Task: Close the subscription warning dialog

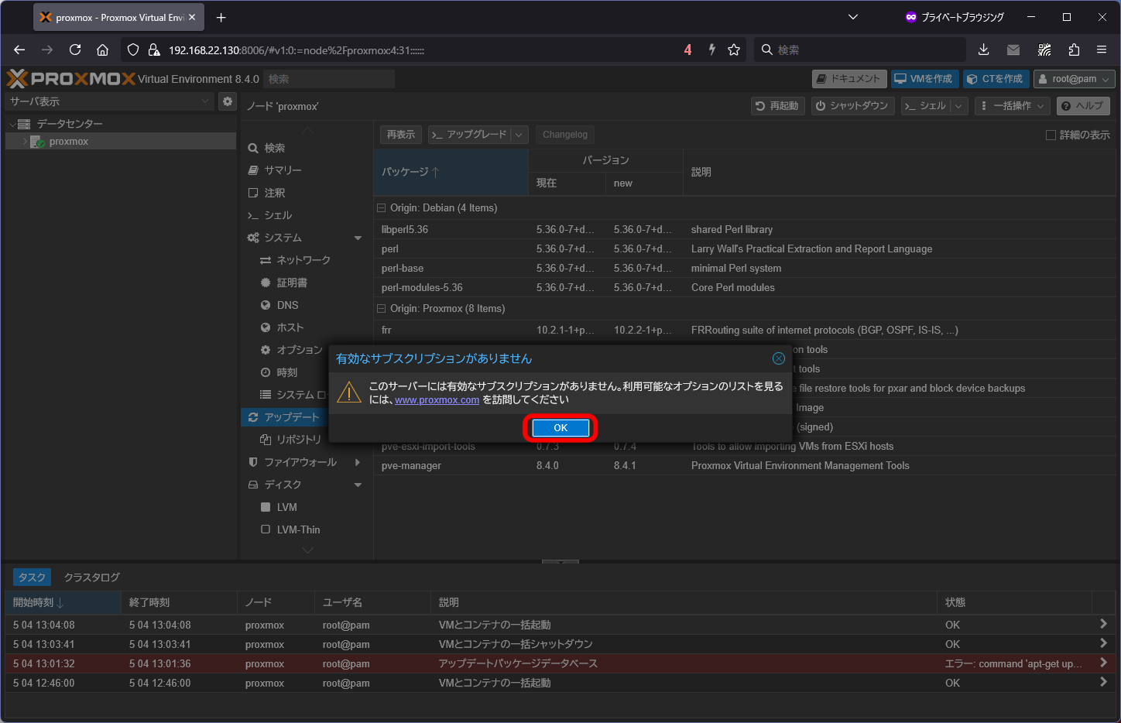Action: [x=778, y=358]
